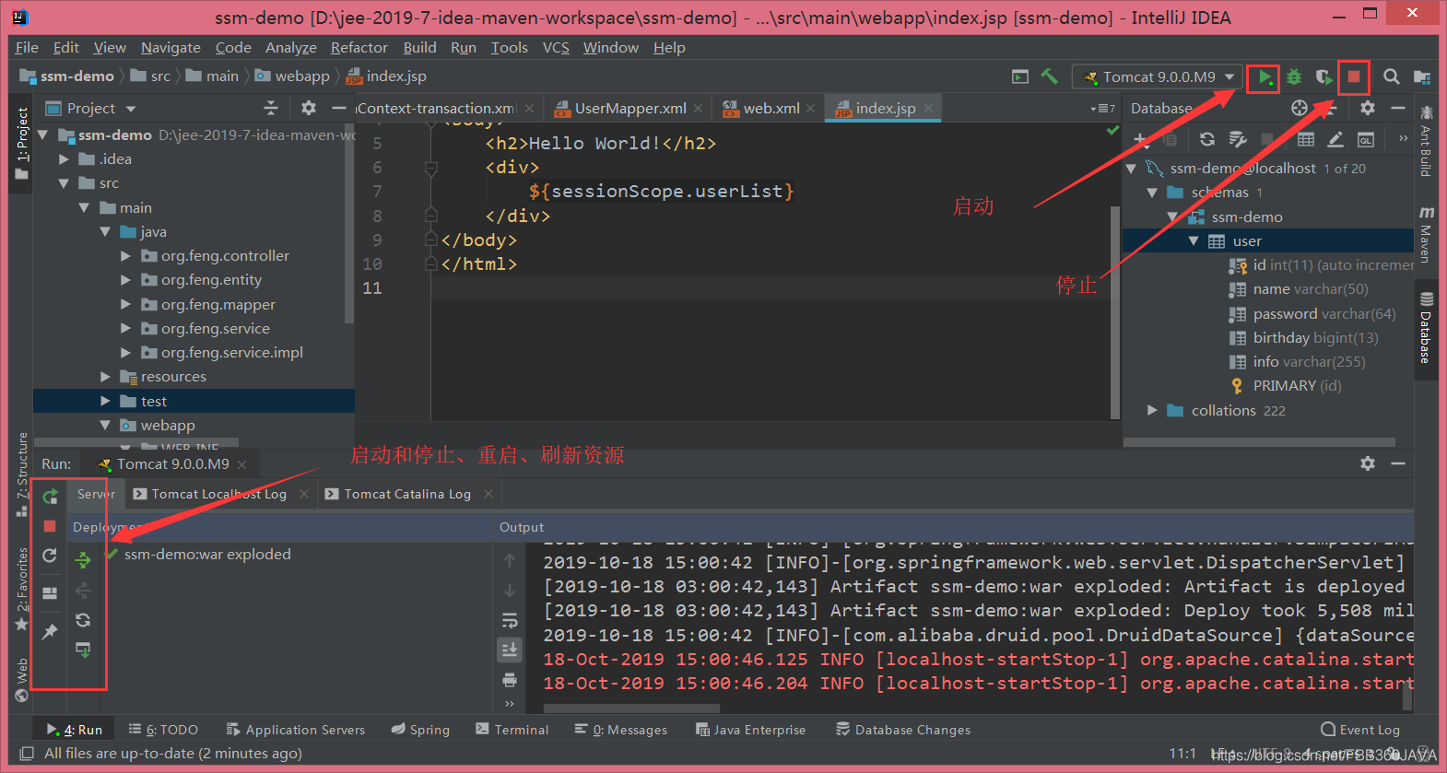1447x773 pixels.
Task: Collapse all in Project panel toolbar
Action: click(271, 108)
